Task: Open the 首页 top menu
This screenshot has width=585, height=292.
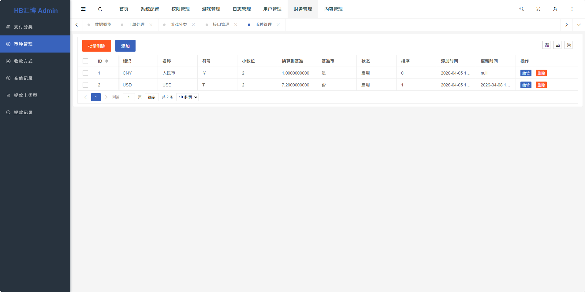Action: (124, 9)
